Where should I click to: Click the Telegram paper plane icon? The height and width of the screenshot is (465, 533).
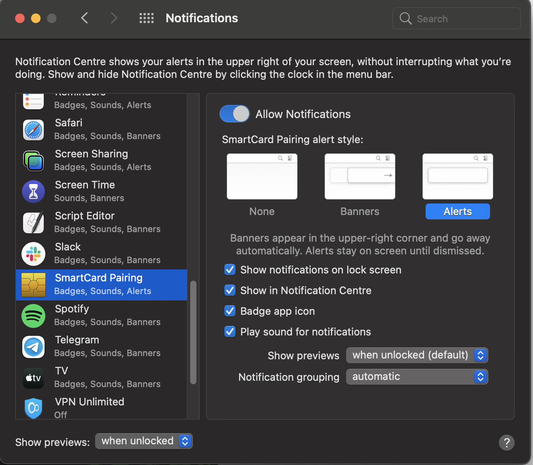coord(33,347)
